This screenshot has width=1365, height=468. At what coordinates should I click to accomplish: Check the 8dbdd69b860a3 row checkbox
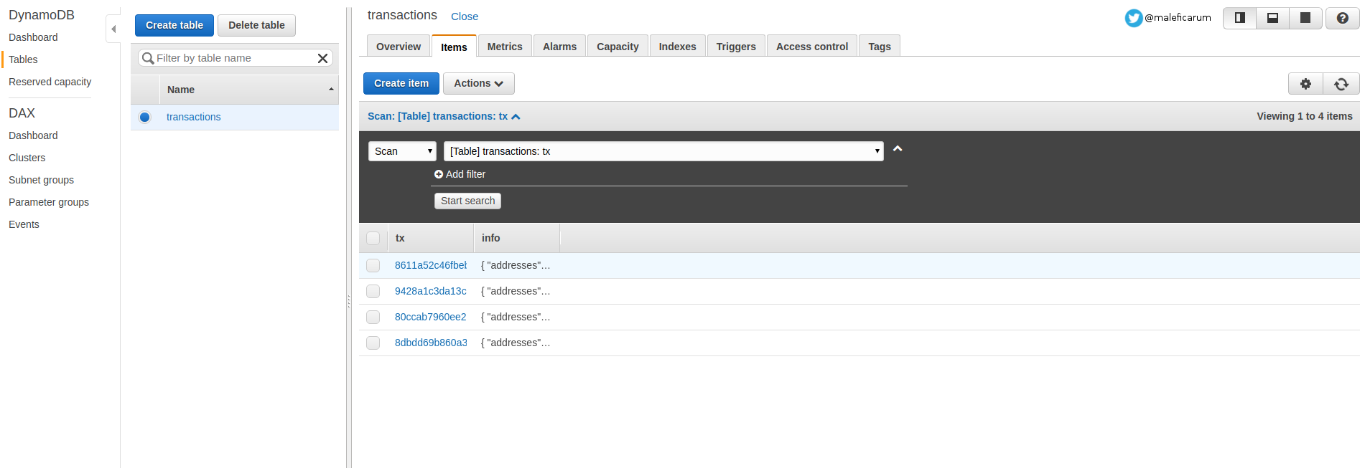click(x=373, y=343)
